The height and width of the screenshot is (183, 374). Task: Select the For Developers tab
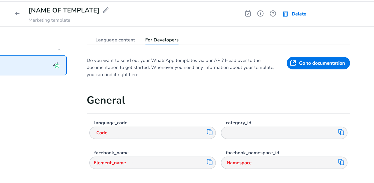(x=162, y=40)
